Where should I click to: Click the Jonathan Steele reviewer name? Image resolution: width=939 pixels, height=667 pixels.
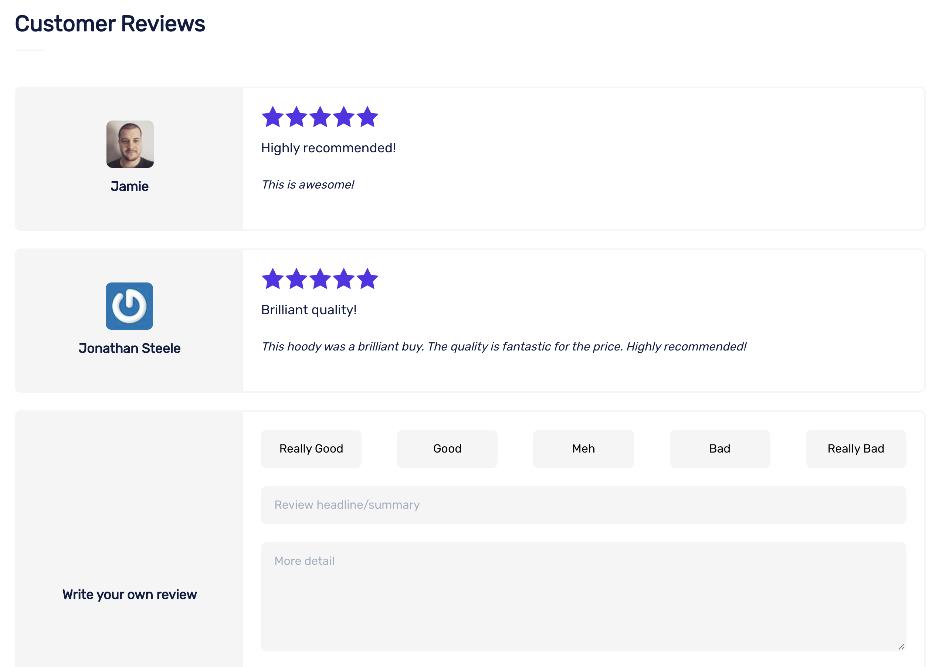(129, 348)
